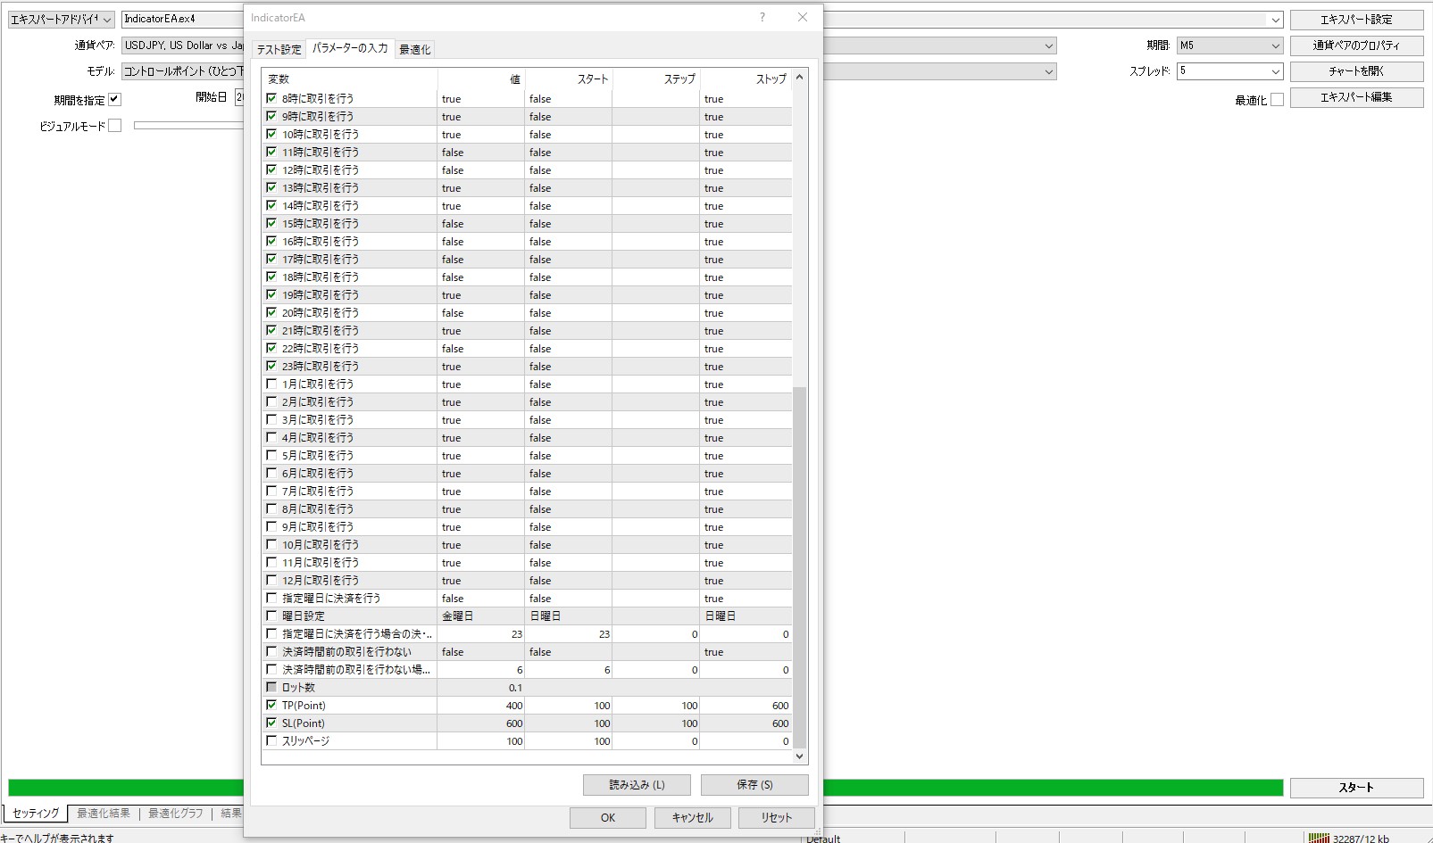Click the 読み込み (L) button
Image resolution: width=1433 pixels, height=843 pixels.
click(x=637, y=785)
